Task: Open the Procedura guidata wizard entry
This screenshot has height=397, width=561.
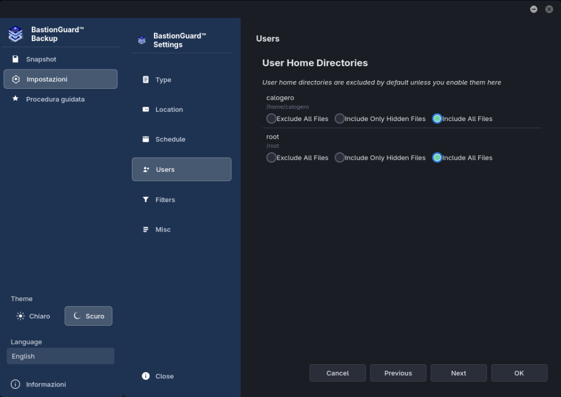Action: click(x=60, y=99)
